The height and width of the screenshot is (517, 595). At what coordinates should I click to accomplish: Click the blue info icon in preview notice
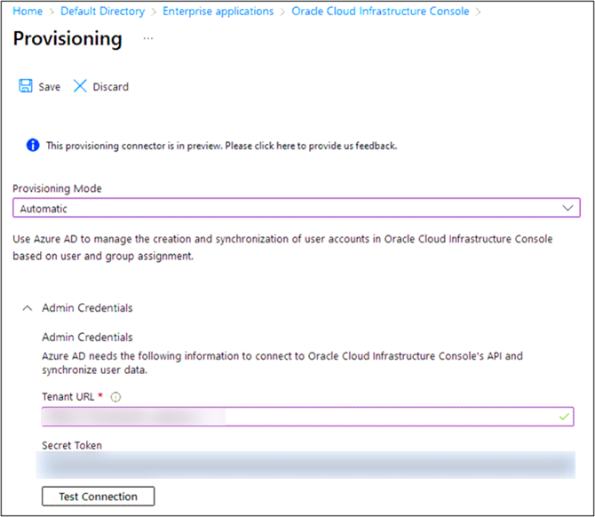coord(33,145)
